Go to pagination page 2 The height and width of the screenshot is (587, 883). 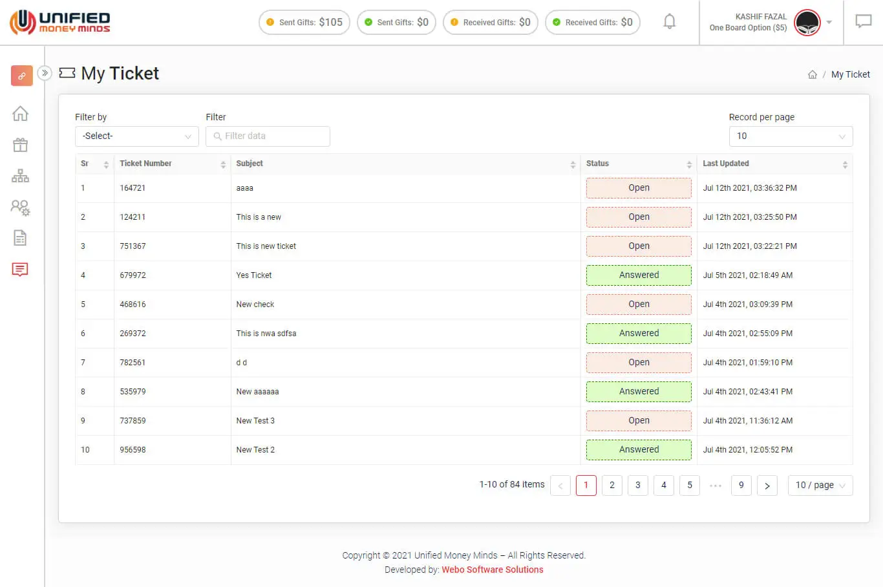coord(612,486)
